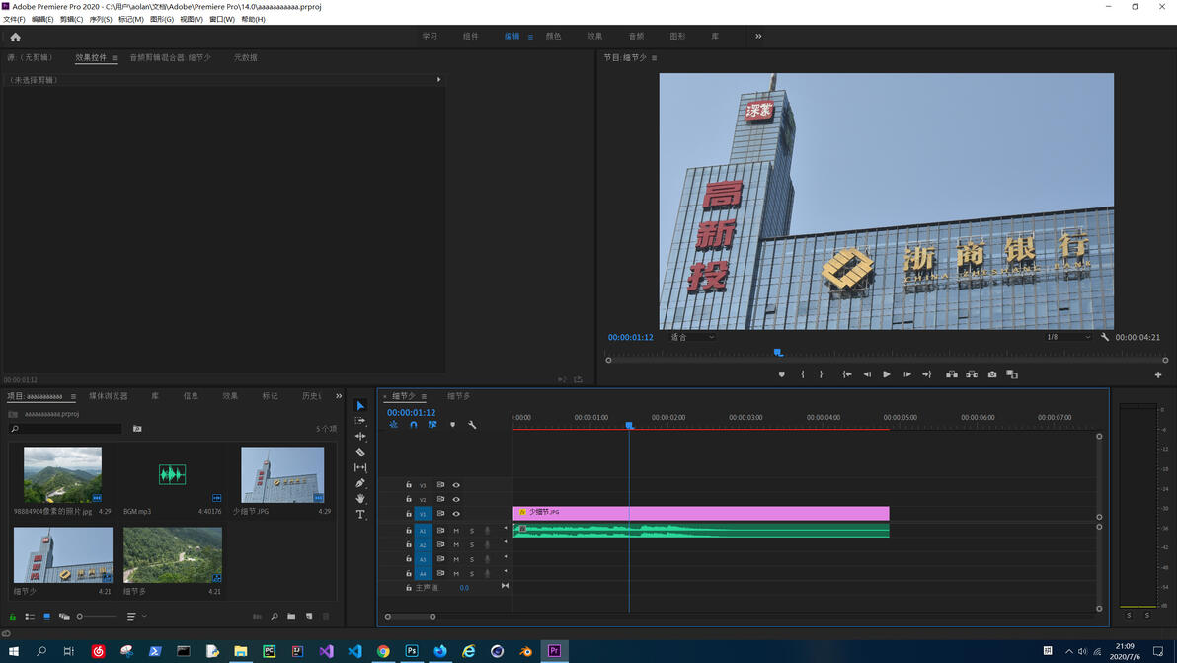Click the Lift button in program monitor
Image resolution: width=1177 pixels, height=663 pixels.
tap(952, 373)
